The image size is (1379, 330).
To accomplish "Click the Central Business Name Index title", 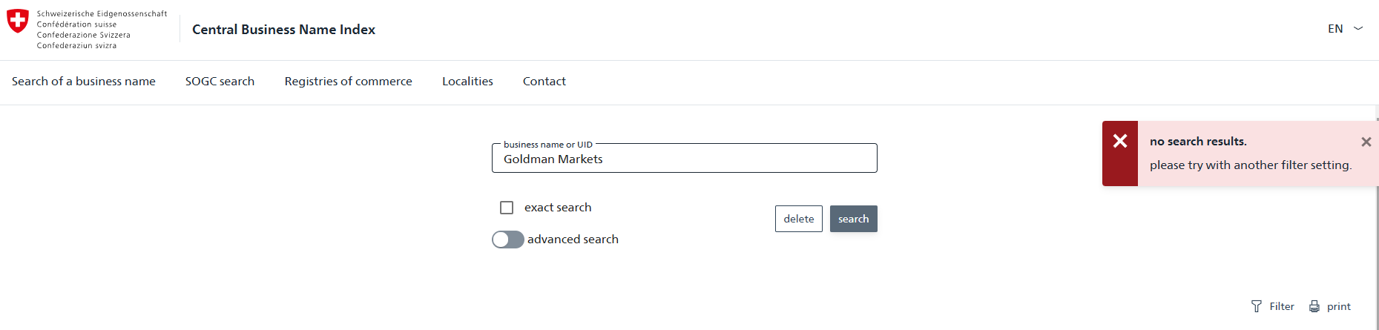I will pyautogui.click(x=283, y=30).
